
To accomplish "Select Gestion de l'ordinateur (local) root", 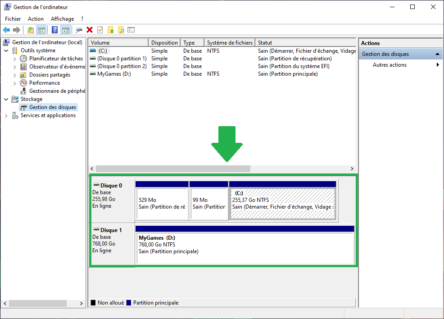I will pyautogui.click(x=47, y=42).
